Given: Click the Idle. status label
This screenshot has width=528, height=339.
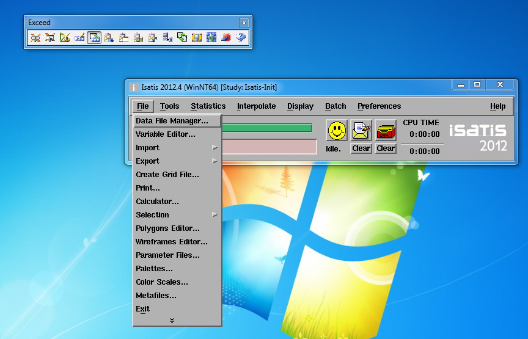Looking at the screenshot, I should (x=333, y=149).
